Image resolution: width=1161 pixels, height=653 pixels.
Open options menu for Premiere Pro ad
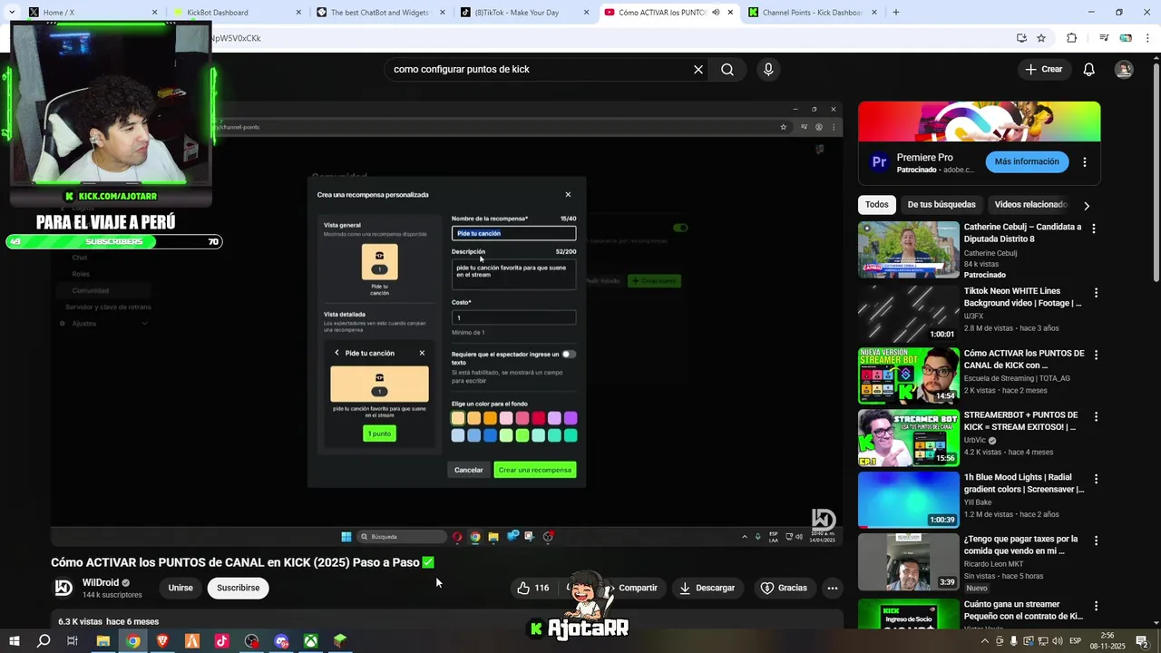coord(1084,162)
